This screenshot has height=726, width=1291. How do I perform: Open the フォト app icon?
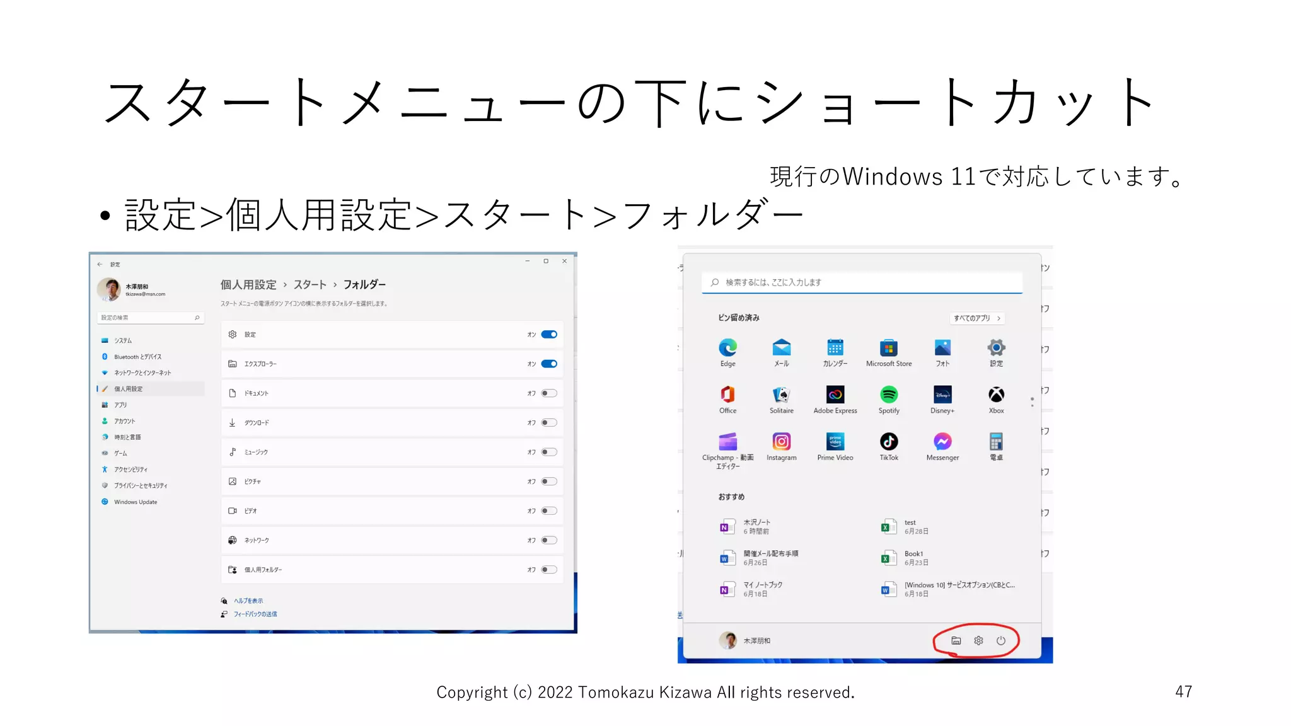click(942, 352)
